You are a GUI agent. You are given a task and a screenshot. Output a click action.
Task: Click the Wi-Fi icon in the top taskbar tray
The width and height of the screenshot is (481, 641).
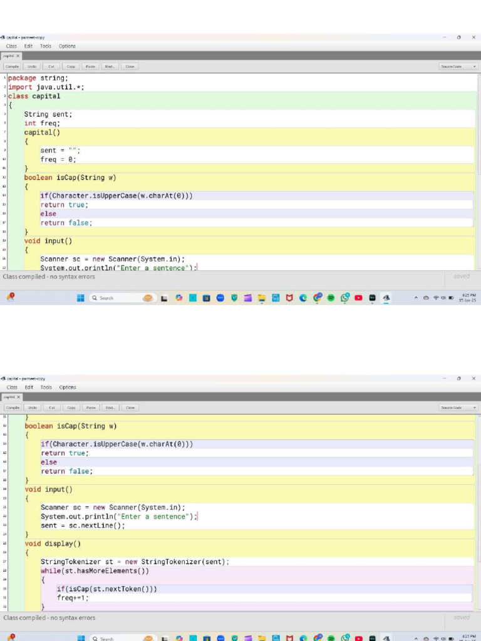tap(436, 298)
